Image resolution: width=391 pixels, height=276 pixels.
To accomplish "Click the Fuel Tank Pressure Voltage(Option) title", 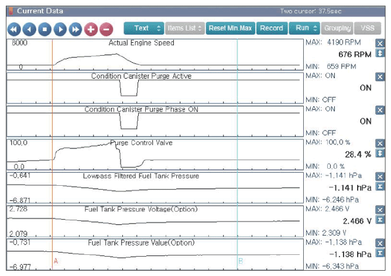I will (141, 209).
